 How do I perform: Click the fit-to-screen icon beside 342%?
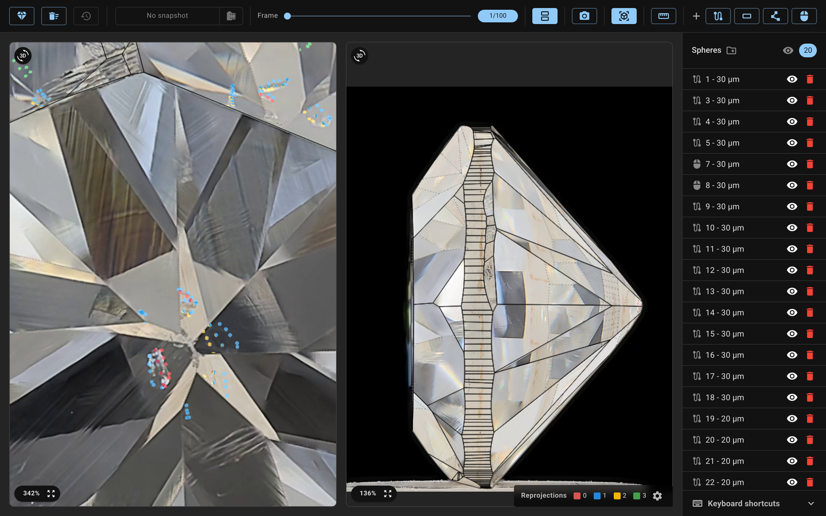(51, 494)
